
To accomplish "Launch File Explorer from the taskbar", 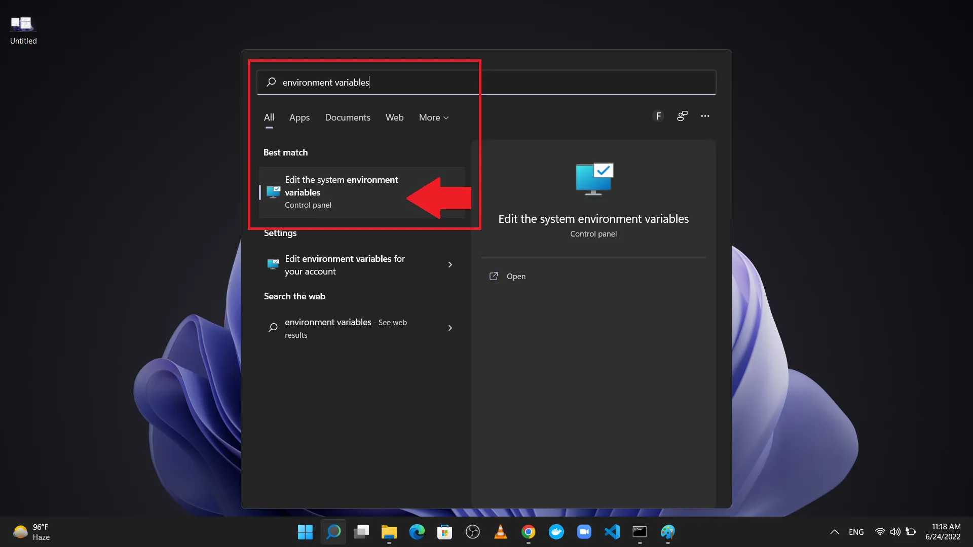I will pyautogui.click(x=389, y=532).
